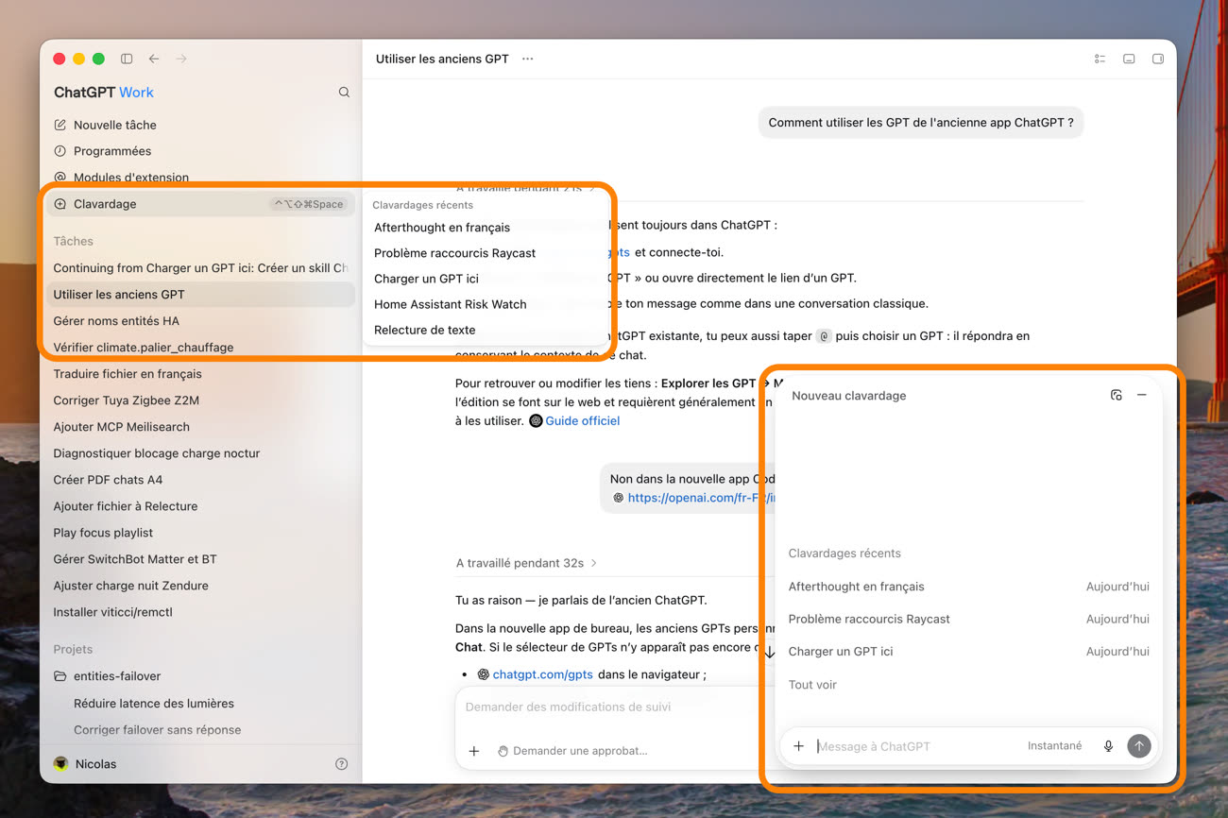Open 'Gérer SwitchBot Matter et BT' task
Screen dimensions: 1228x818
[200, 559]
